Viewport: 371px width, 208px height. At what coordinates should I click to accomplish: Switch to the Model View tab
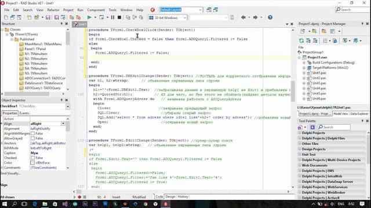tap(340, 114)
